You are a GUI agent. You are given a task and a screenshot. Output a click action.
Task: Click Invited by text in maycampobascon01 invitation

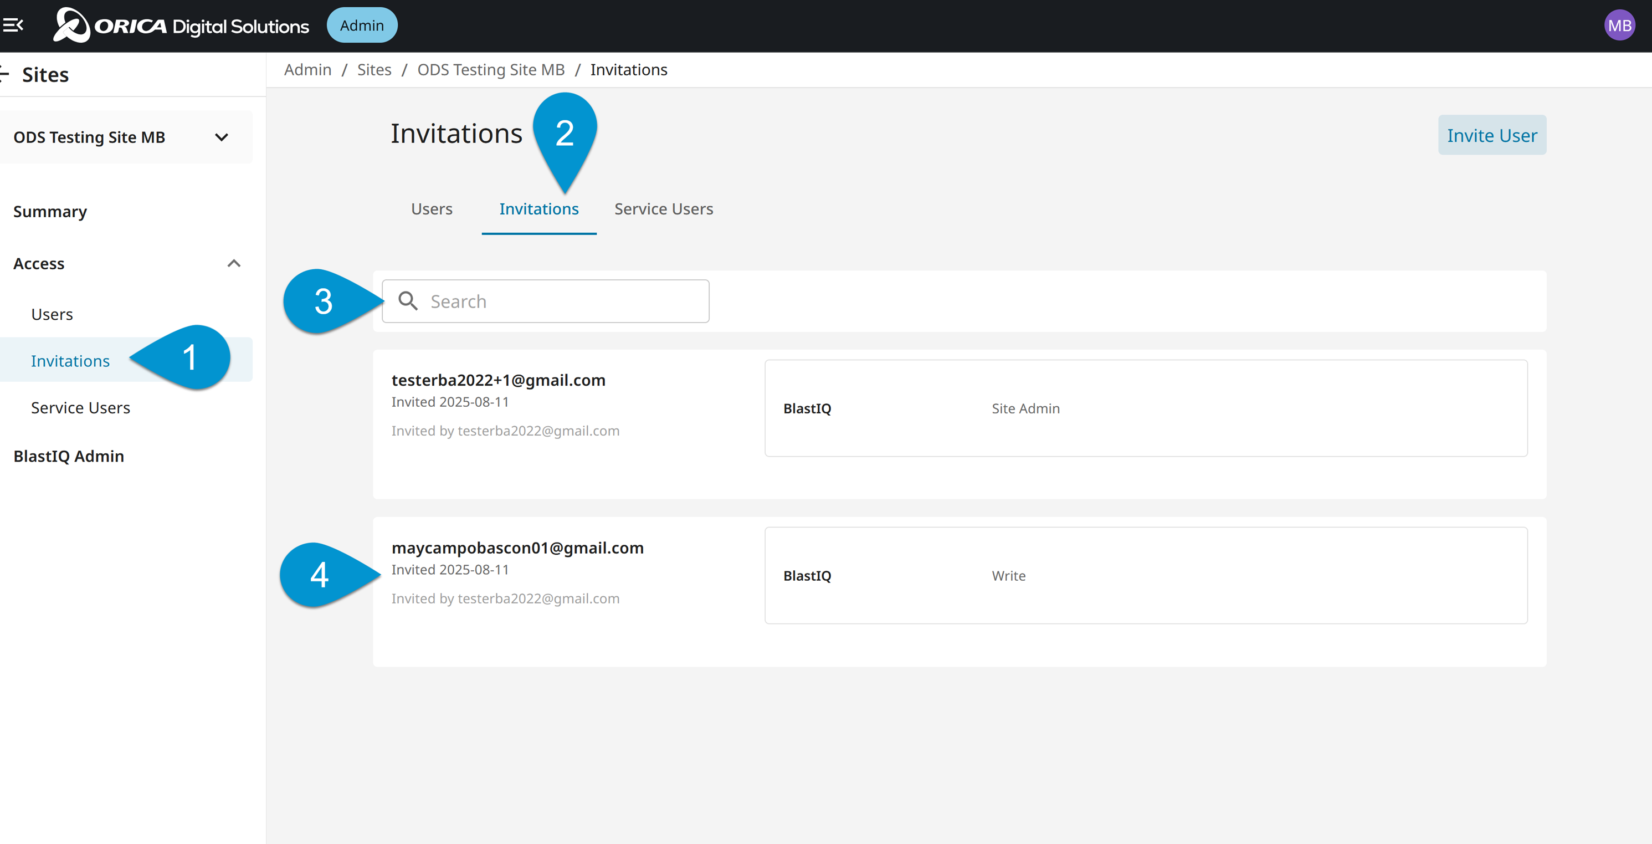pos(505,599)
